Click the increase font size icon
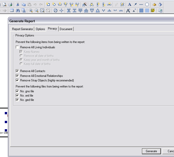The width and height of the screenshot is (174, 157). (128, 10)
